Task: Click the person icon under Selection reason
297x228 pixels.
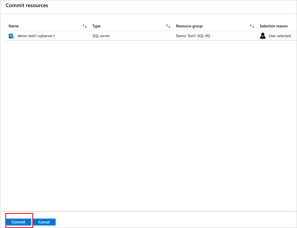Action: pyautogui.click(x=263, y=36)
